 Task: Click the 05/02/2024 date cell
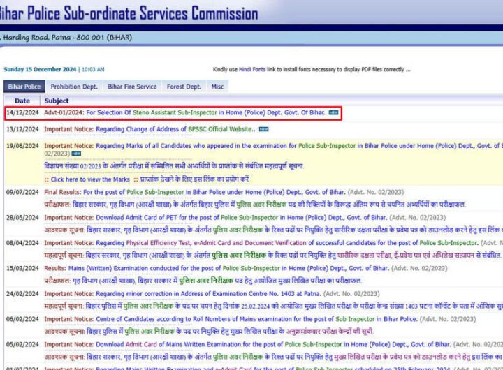22,344
